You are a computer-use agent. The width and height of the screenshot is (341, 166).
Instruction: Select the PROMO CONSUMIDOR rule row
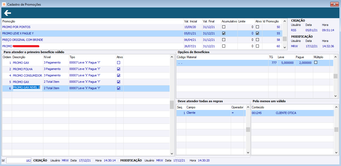pyautogui.click(x=86, y=76)
